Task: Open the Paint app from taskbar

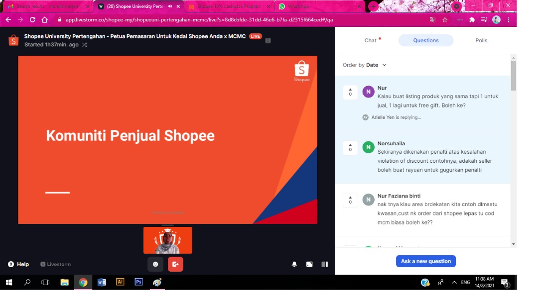Action: tap(157, 282)
